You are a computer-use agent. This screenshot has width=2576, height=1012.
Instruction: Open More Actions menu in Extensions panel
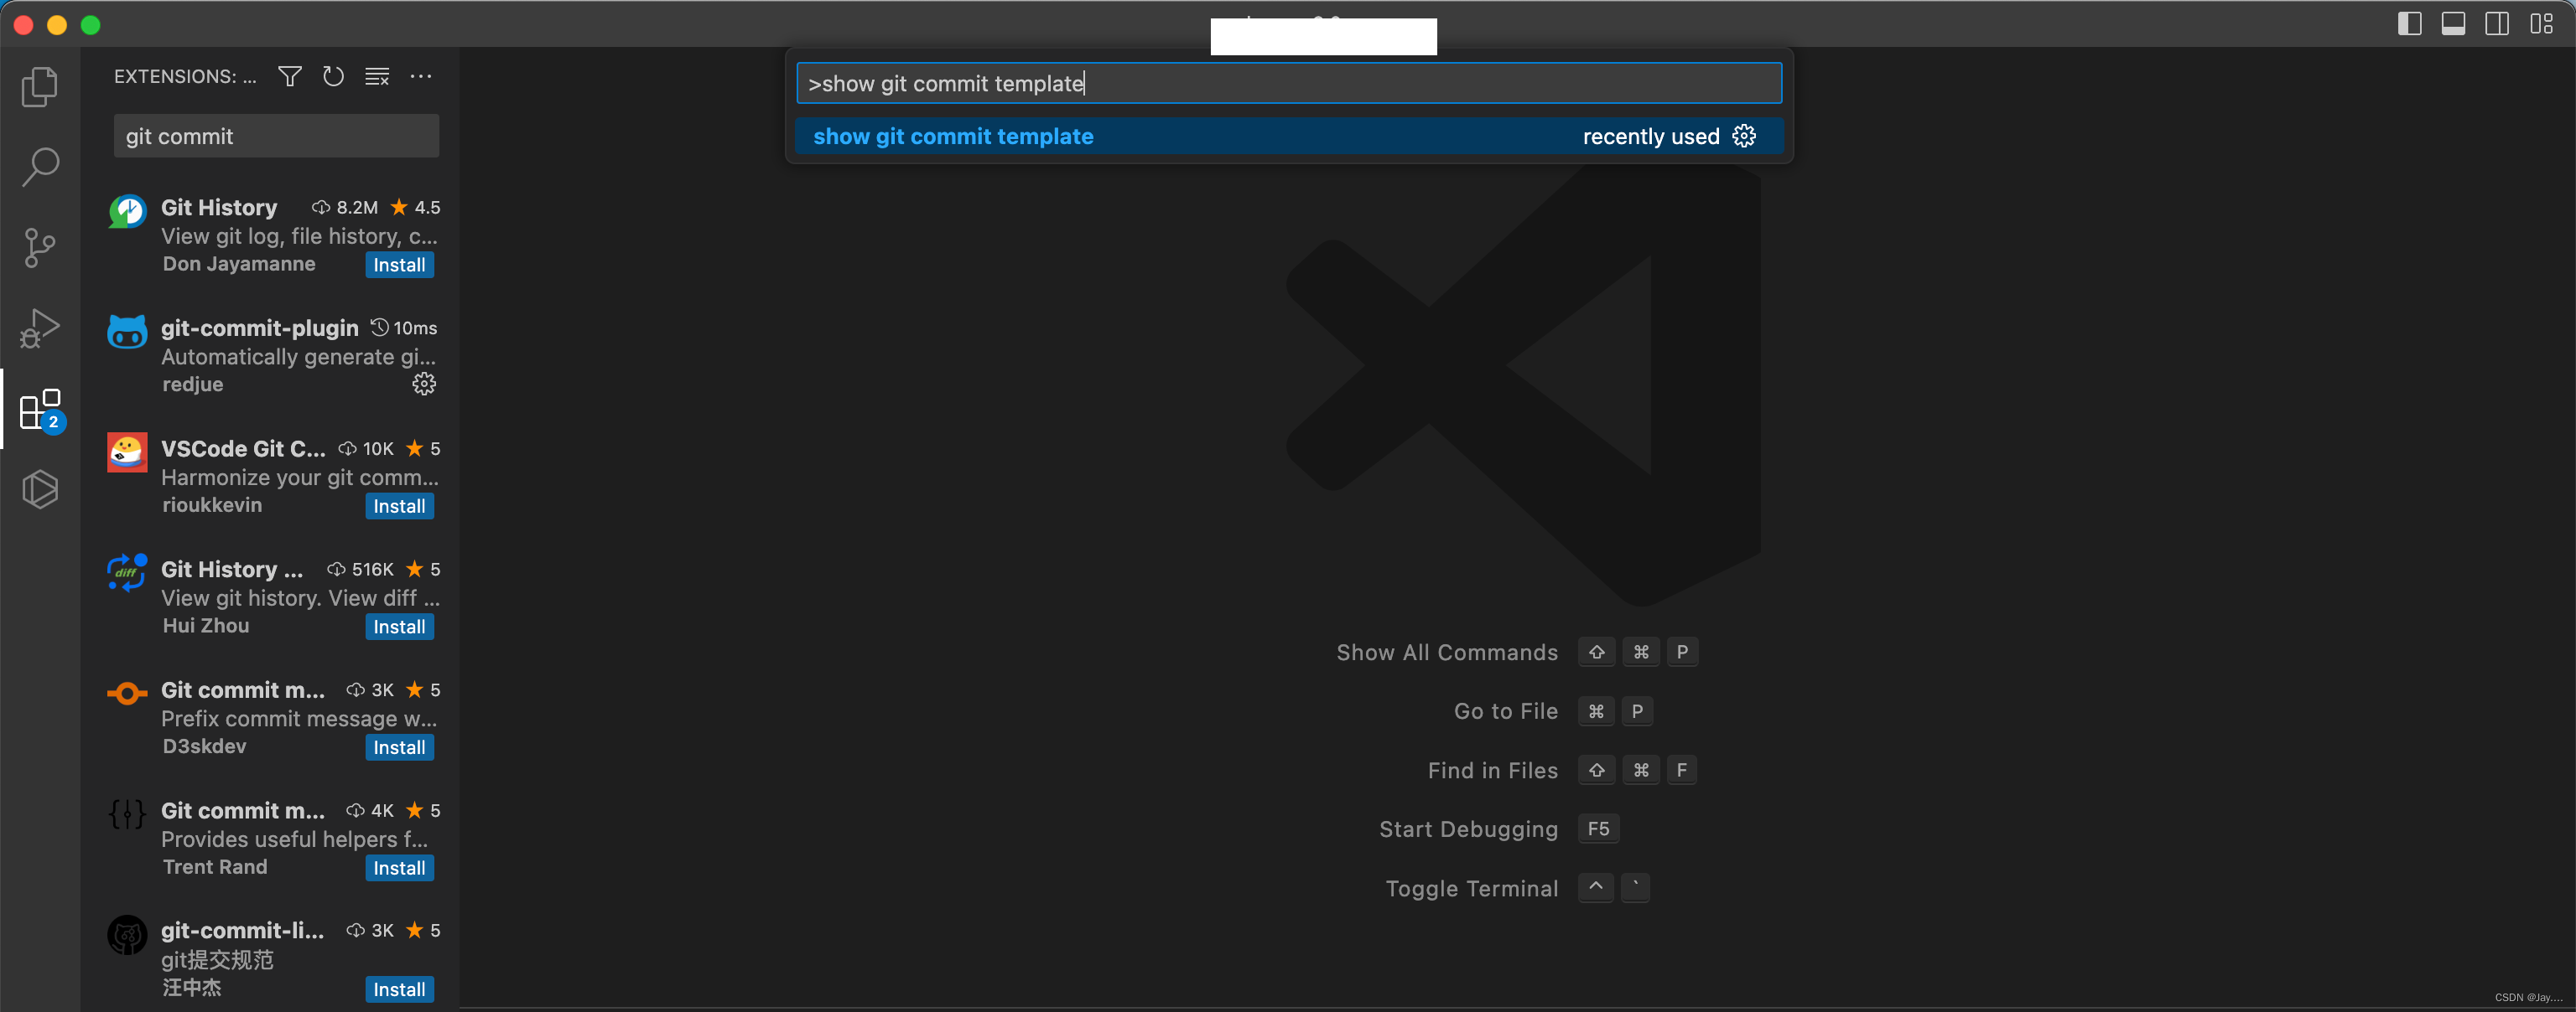pos(421,77)
